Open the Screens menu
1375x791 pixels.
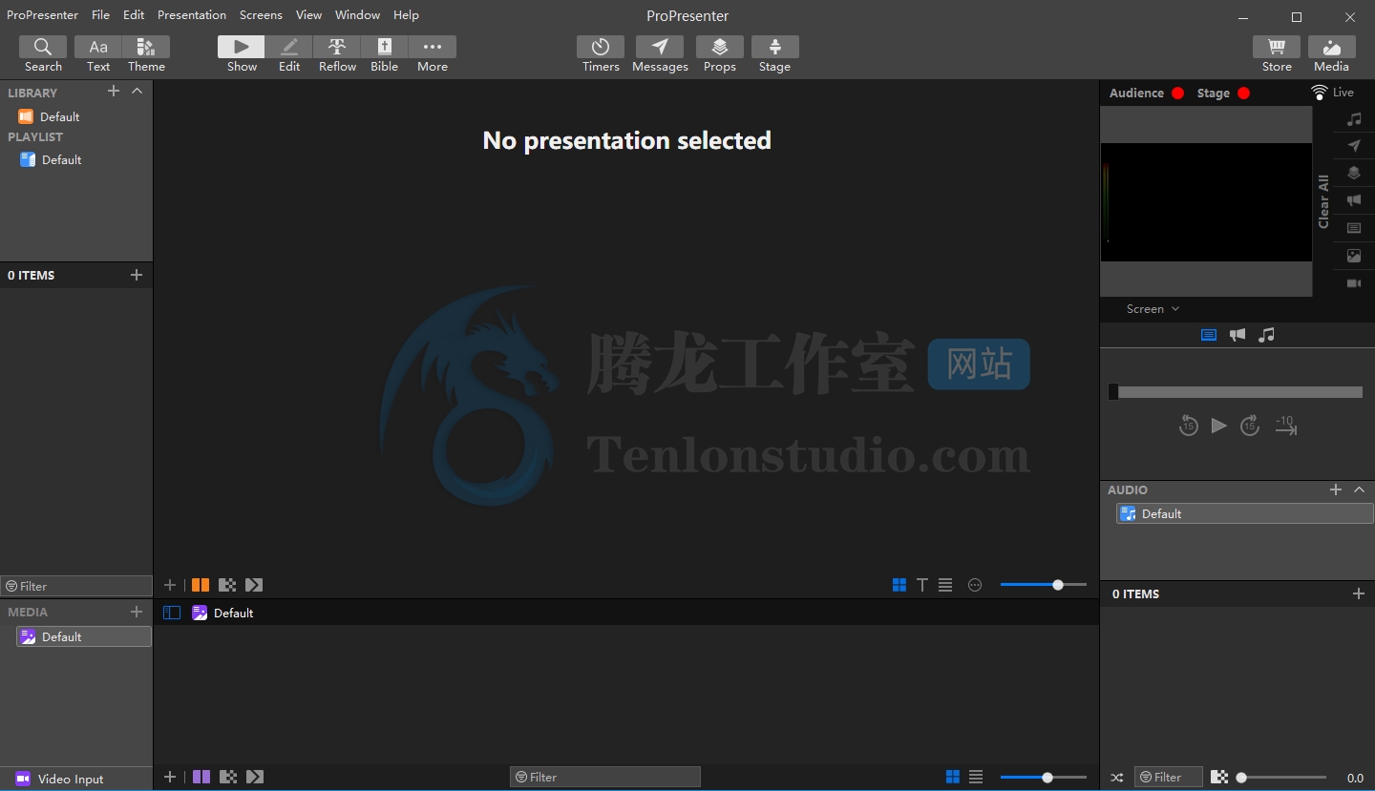[x=261, y=15]
